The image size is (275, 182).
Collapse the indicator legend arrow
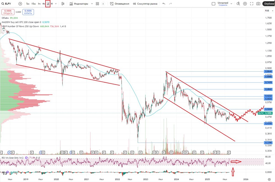4,31
